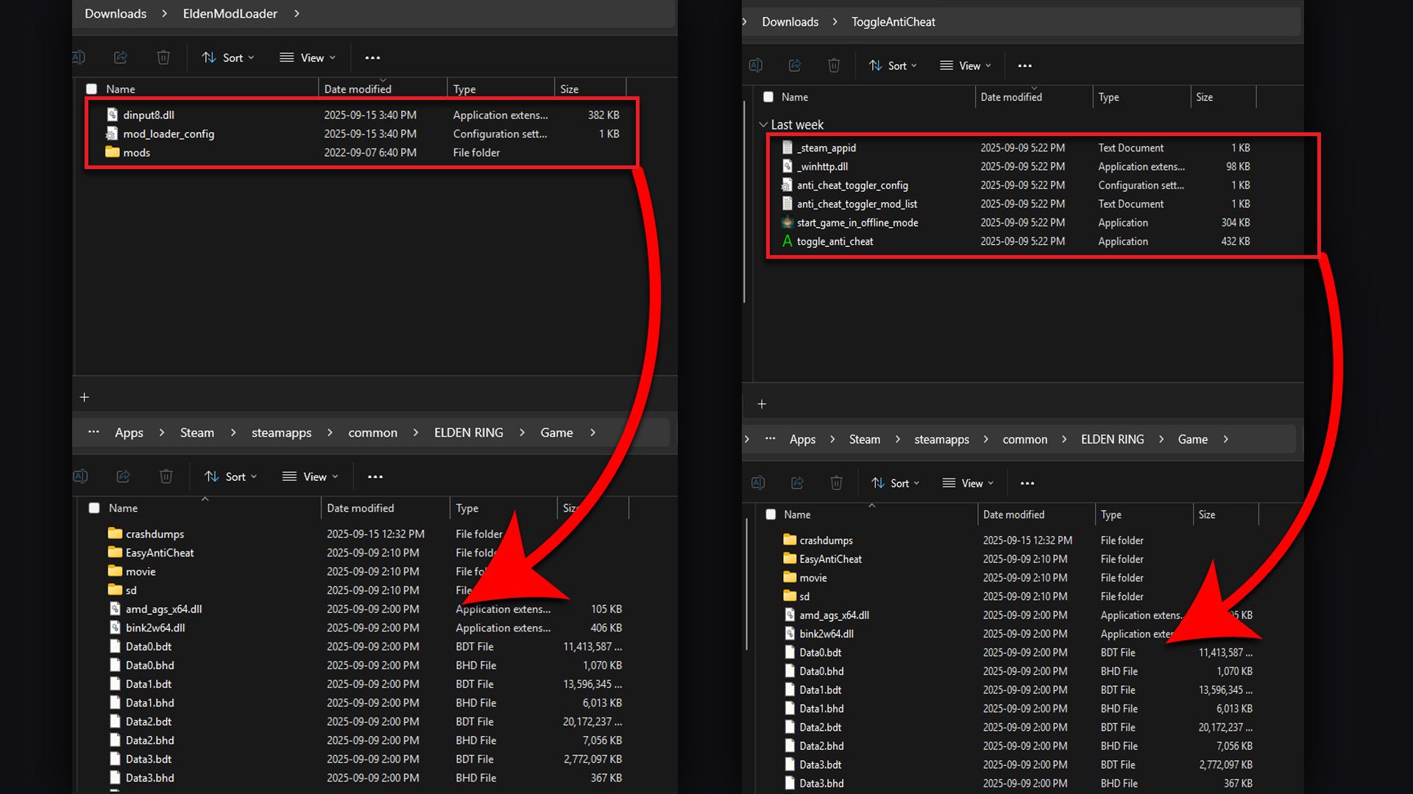Click the dinput8.dll file icon
Viewport: 1413px width, 794px height.
pyautogui.click(x=112, y=115)
